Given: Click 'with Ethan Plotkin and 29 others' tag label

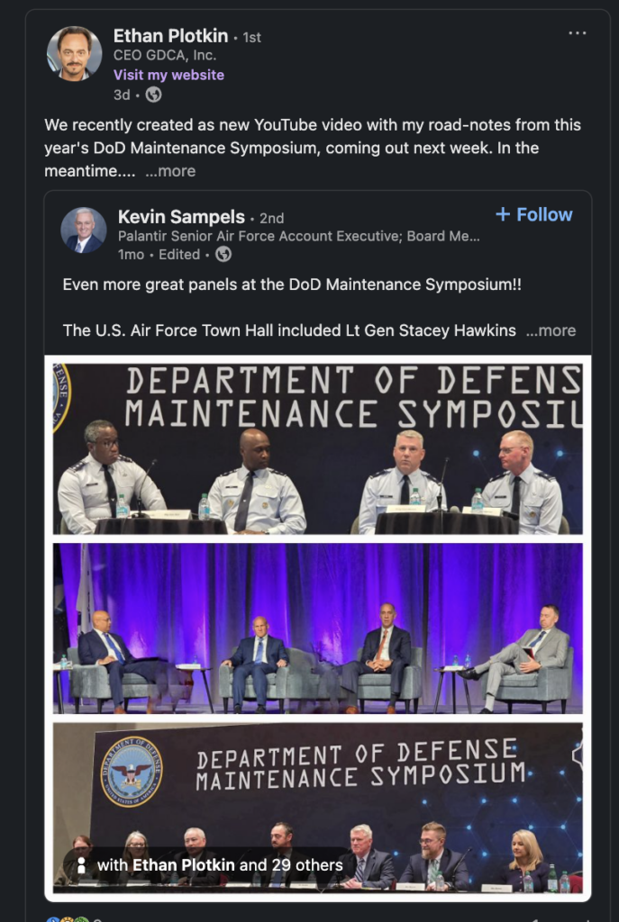Looking at the screenshot, I should (x=220, y=865).
